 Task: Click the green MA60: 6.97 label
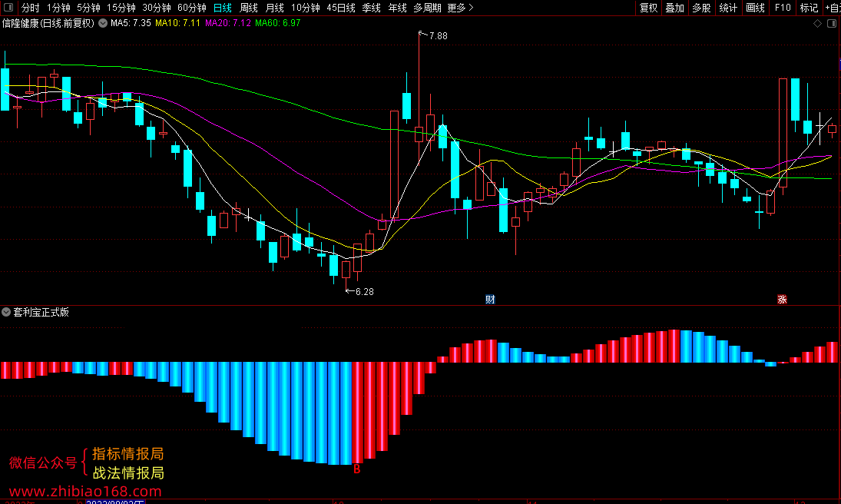tap(278, 23)
